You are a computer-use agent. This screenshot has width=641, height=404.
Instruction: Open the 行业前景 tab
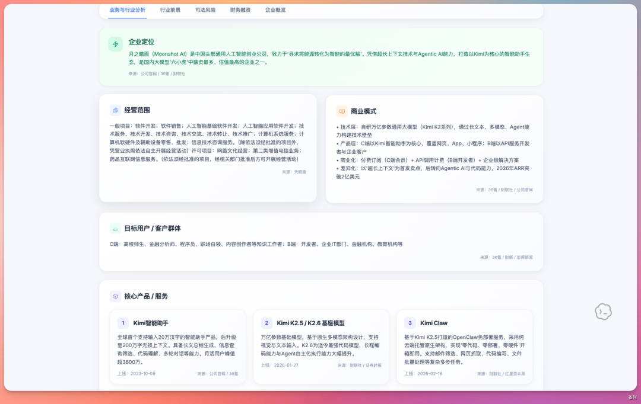click(x=170, y=10)
